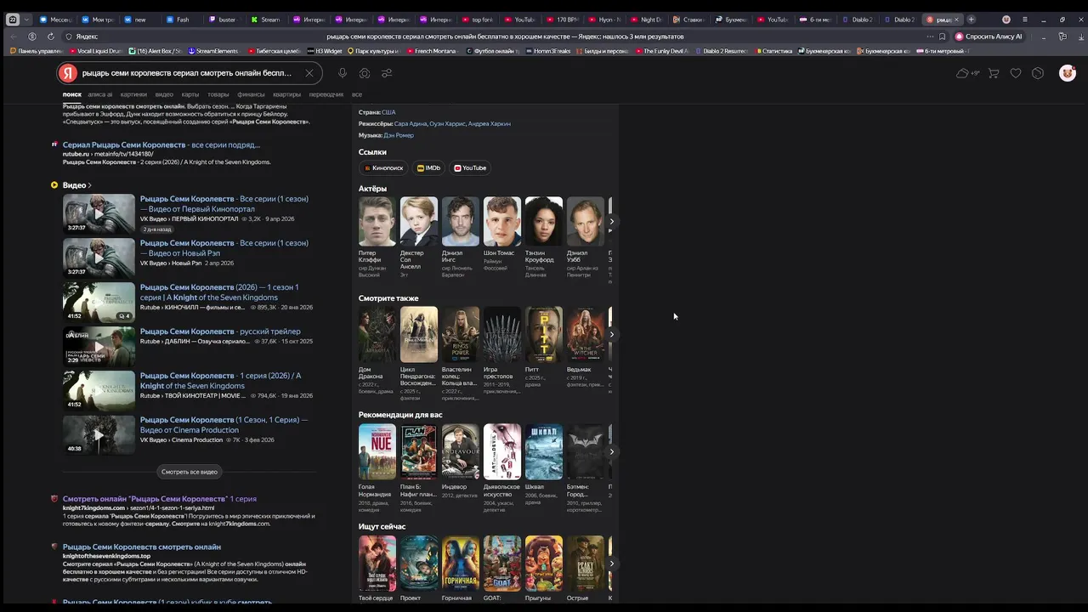Image resolution: width=1088 pixels, height=612 pixels.
Task: Show next actors with carousel arrow
Action: coord(612,222)
